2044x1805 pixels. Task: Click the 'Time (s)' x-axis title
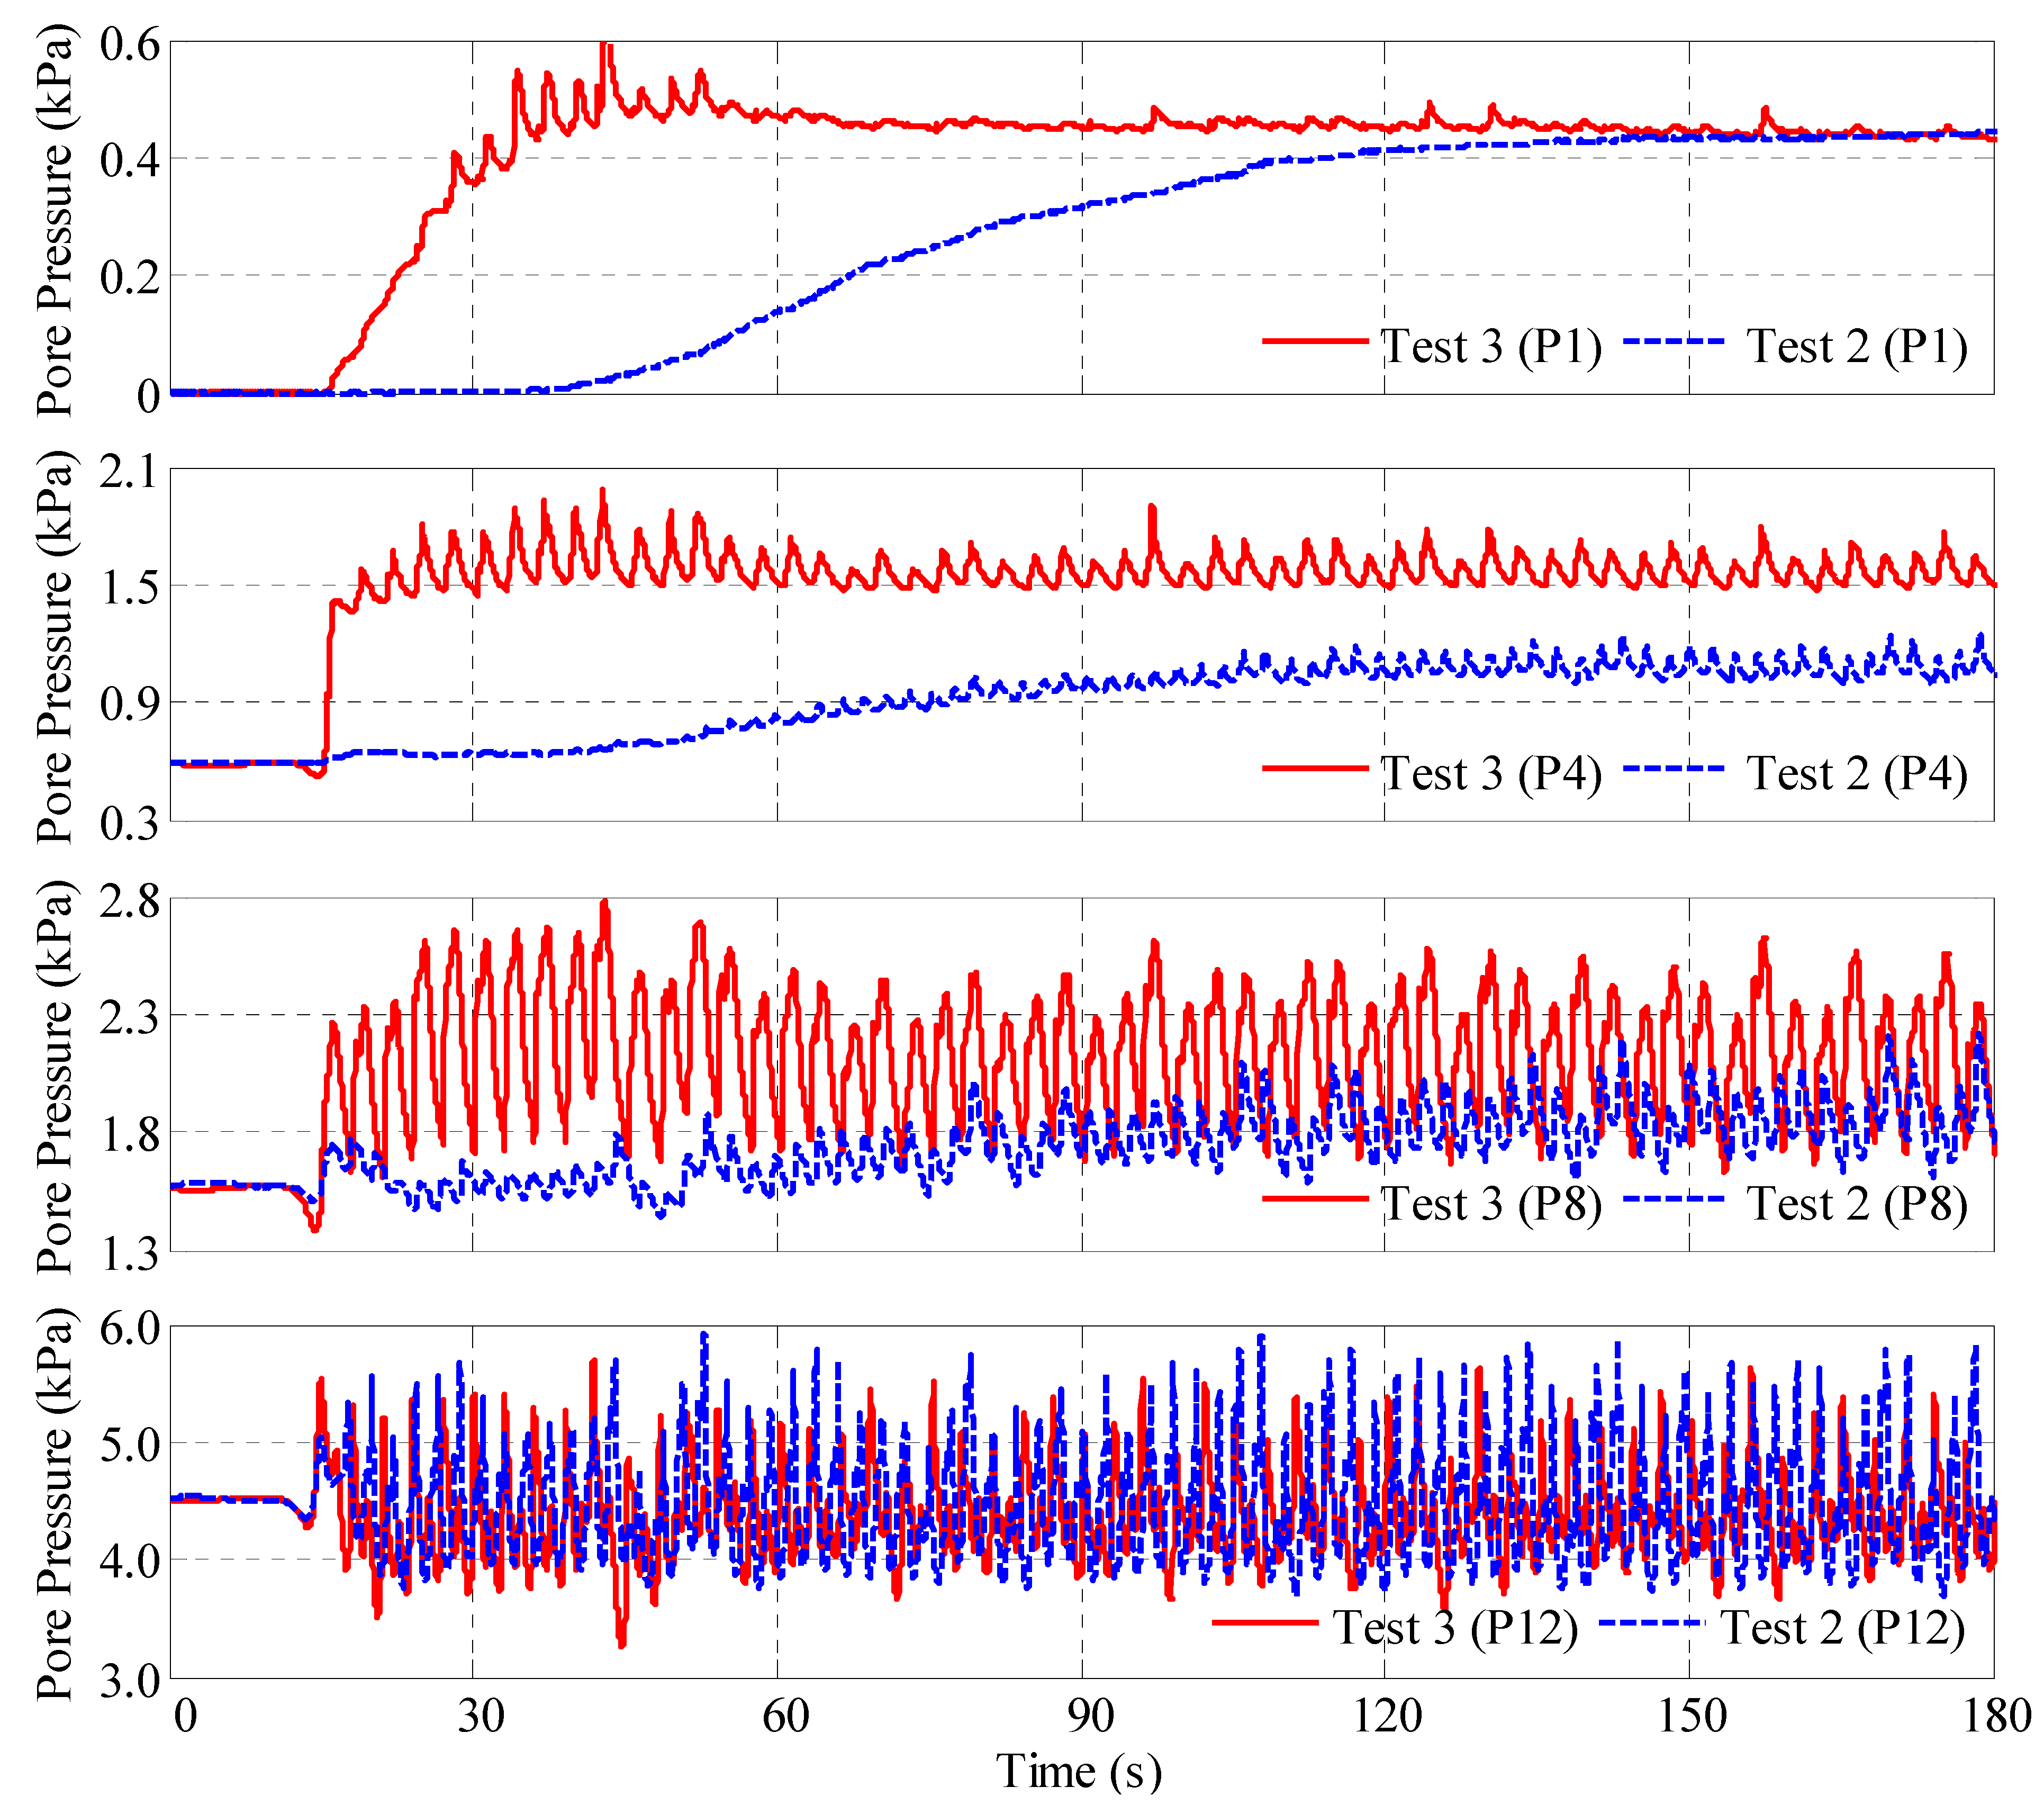tap(1079, 1771)
